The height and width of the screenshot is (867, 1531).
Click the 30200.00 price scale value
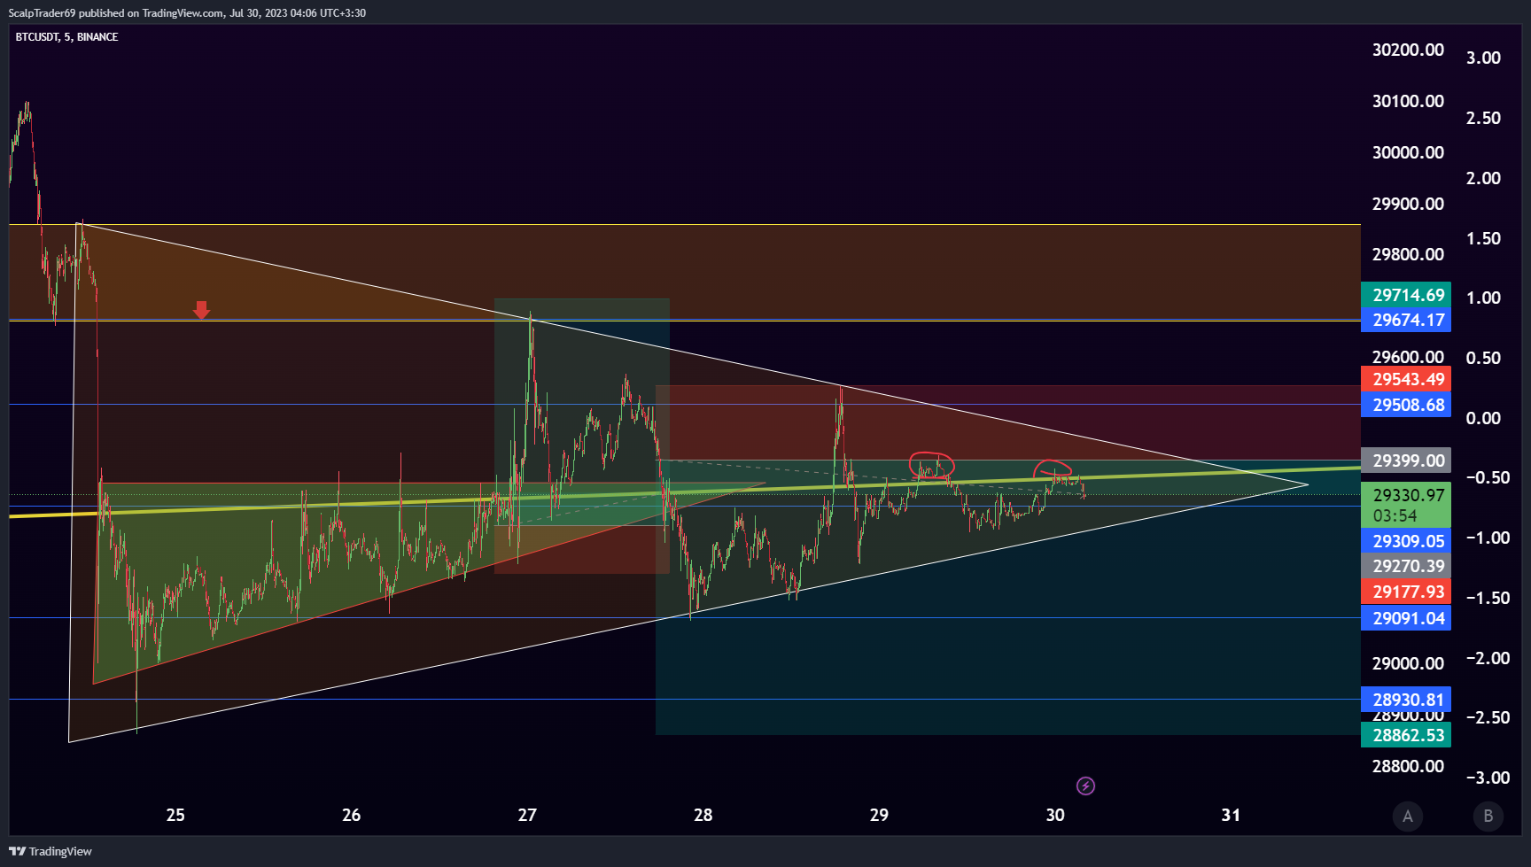click(1408, 50)
